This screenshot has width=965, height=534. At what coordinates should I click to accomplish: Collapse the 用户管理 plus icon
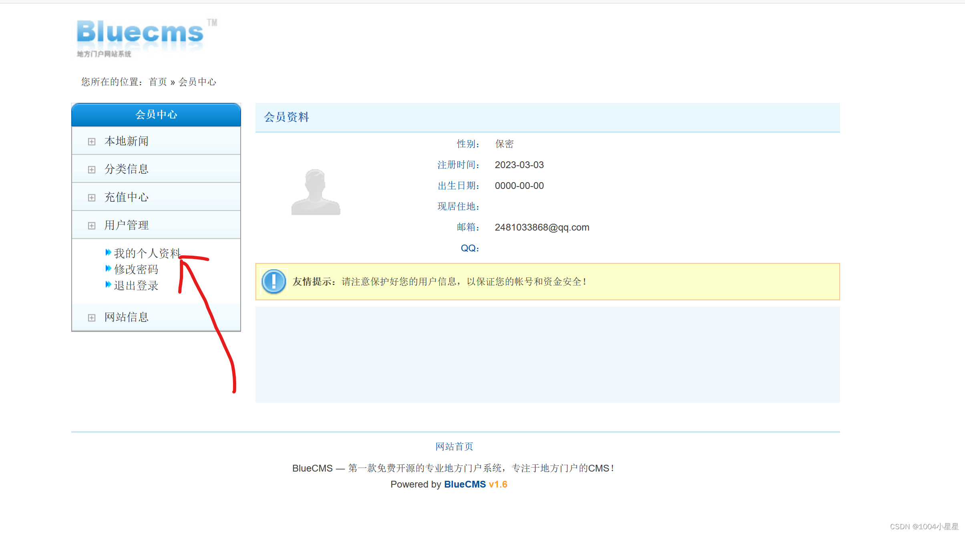click(x=92, y=226)
